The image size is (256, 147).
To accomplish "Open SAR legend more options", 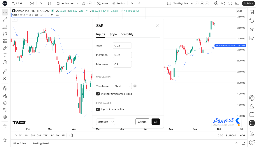I will tap(58, 15).
